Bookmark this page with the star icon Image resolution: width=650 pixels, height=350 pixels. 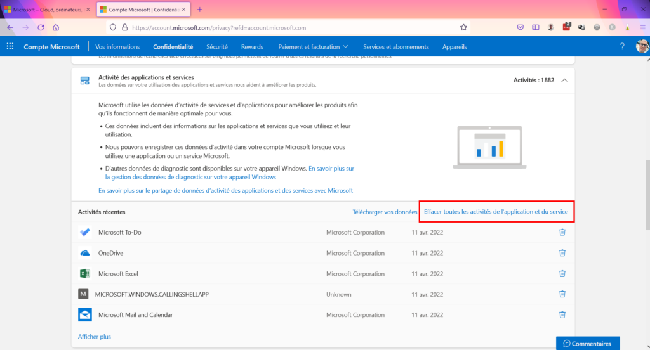coord(463,27)
